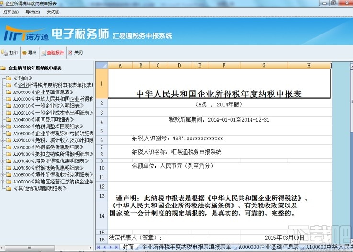Click folder icon beside A106000 entry

pyautogui.click(x=9, y=133)
